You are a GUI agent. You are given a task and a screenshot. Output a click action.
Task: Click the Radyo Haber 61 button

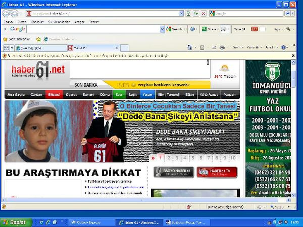coord(174,172)
